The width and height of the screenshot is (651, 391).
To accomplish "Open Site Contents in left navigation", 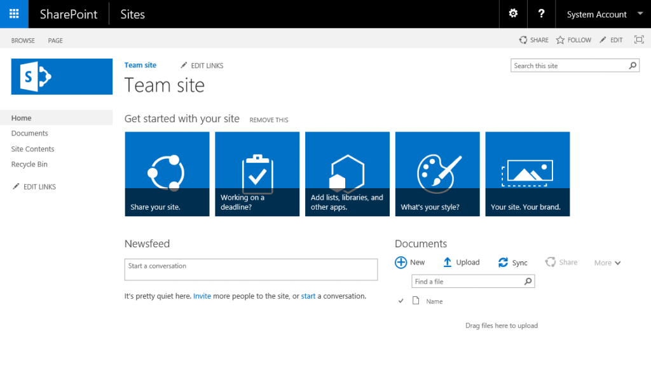I will (x=33, y=149).
